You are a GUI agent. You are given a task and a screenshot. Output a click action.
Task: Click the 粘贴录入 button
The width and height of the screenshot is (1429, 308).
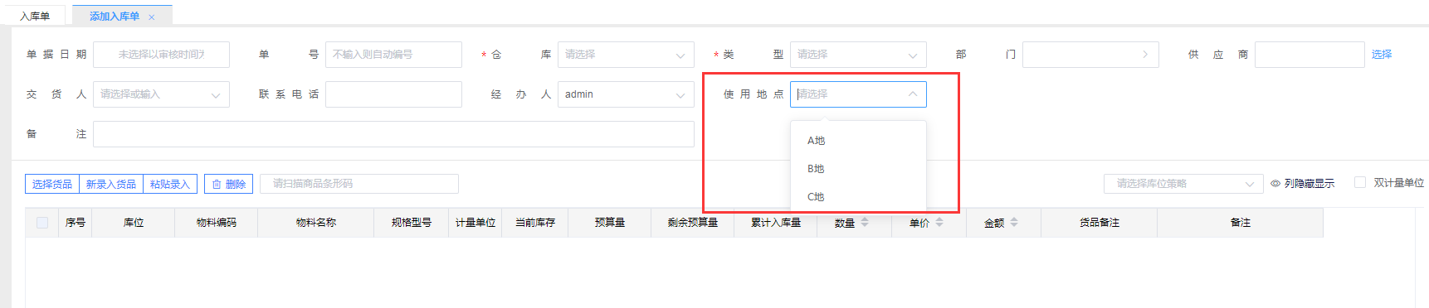(170, 184)
